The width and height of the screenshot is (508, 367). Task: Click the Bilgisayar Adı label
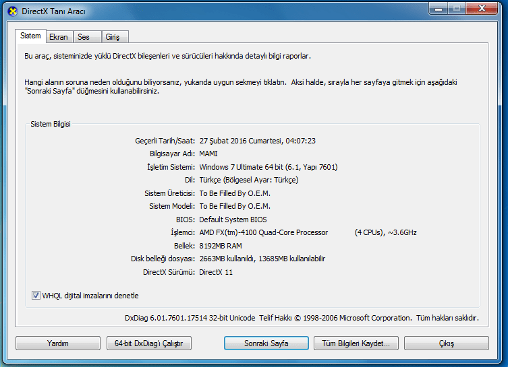(x=172, y=154)
